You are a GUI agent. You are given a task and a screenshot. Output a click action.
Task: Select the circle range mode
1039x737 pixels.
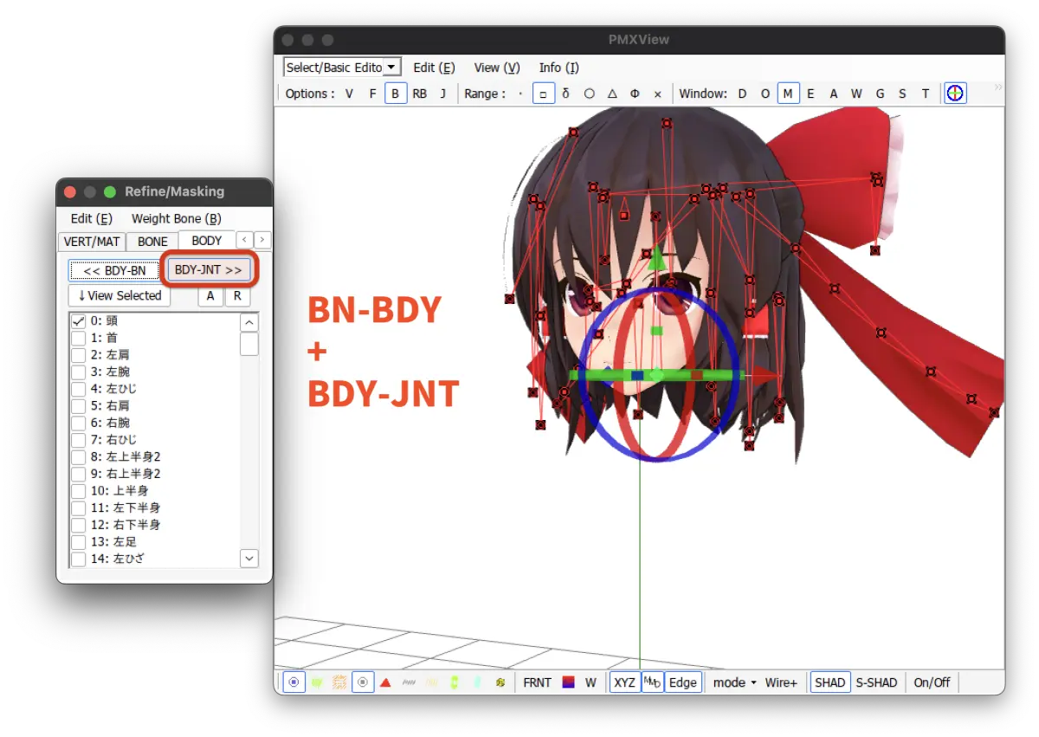[x=589, y=94]
